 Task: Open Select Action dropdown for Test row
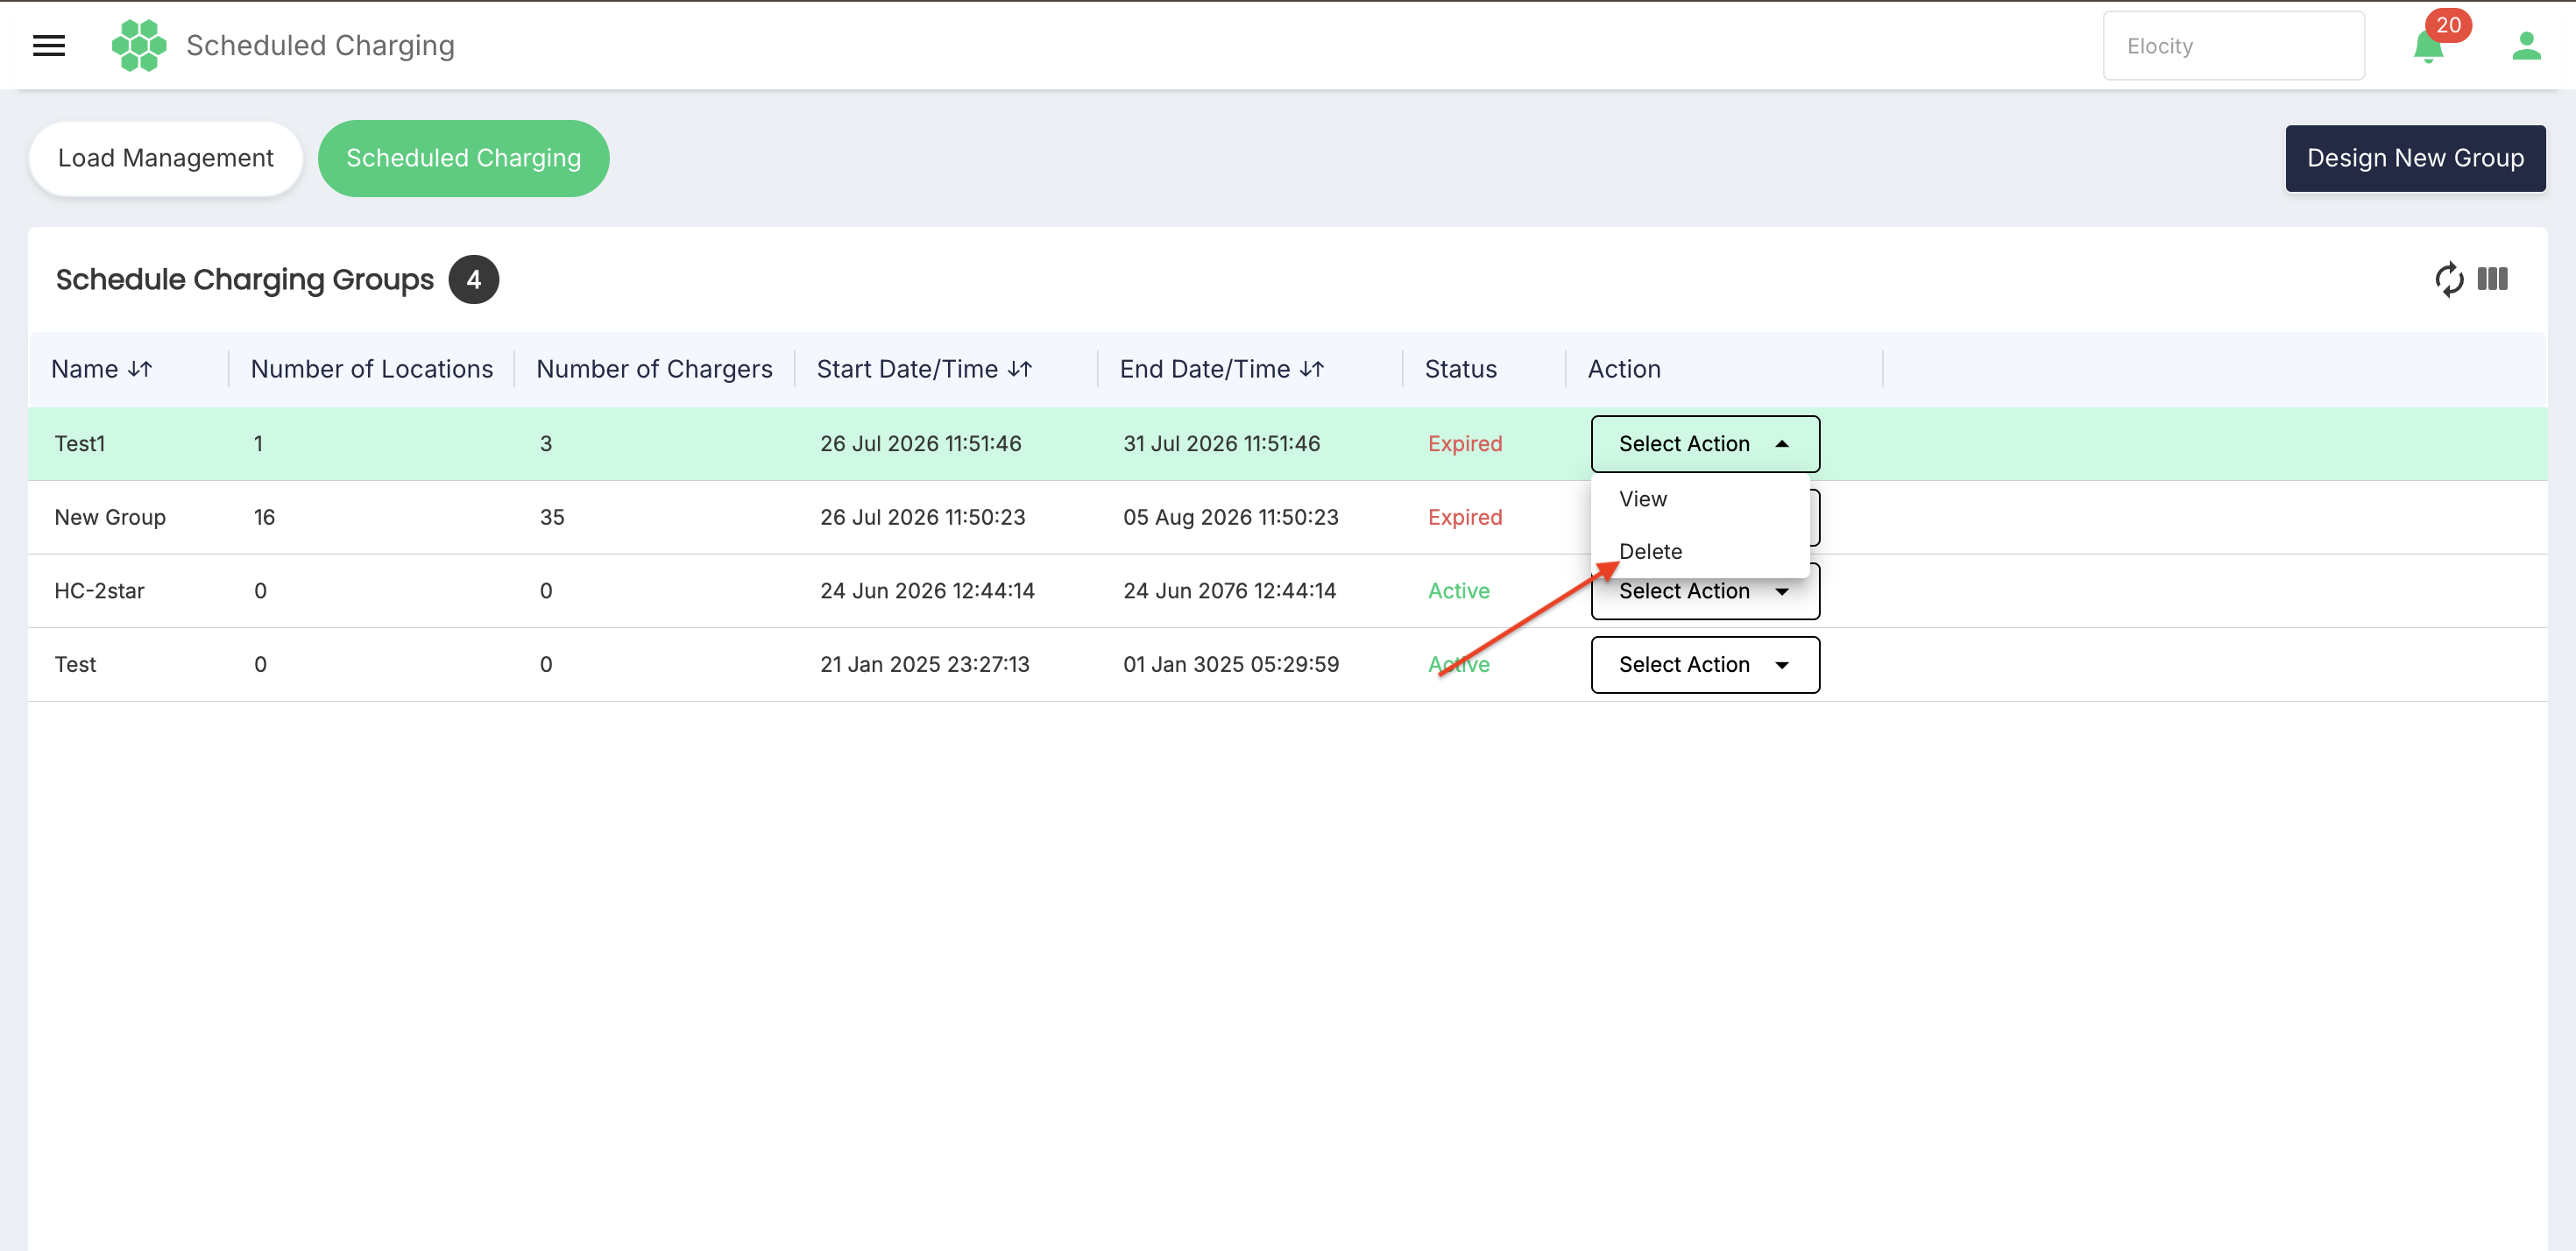click(x=1705, y=665)
